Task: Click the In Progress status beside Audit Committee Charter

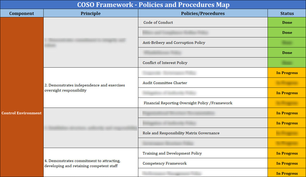Action: [287, 83]
